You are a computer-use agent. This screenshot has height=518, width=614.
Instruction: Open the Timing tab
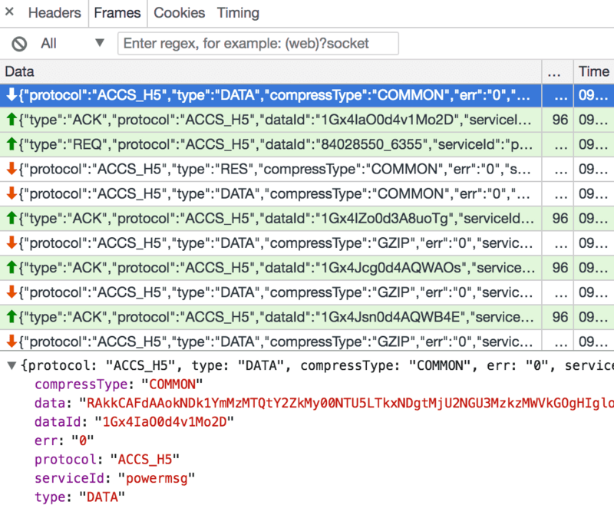pos(238,13)
